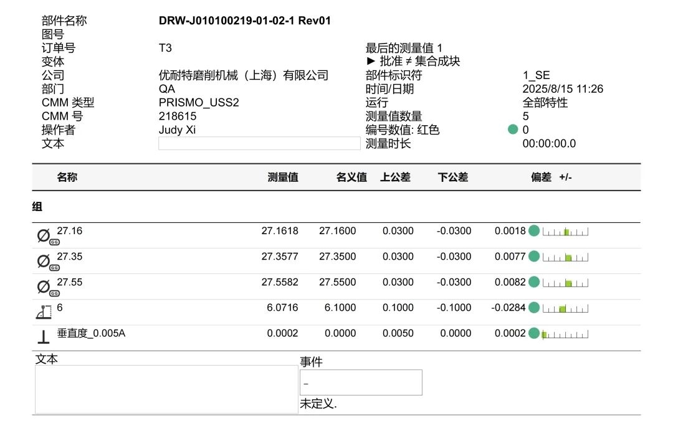Viewport: 673px width, 426px height.
Task: Click the 事件 event input box
Action: click(x=361, y=382)
